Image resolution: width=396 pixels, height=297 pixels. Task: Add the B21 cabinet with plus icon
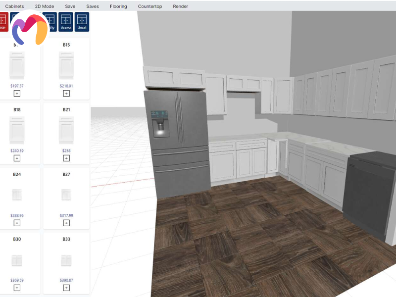tap(66, 158)
